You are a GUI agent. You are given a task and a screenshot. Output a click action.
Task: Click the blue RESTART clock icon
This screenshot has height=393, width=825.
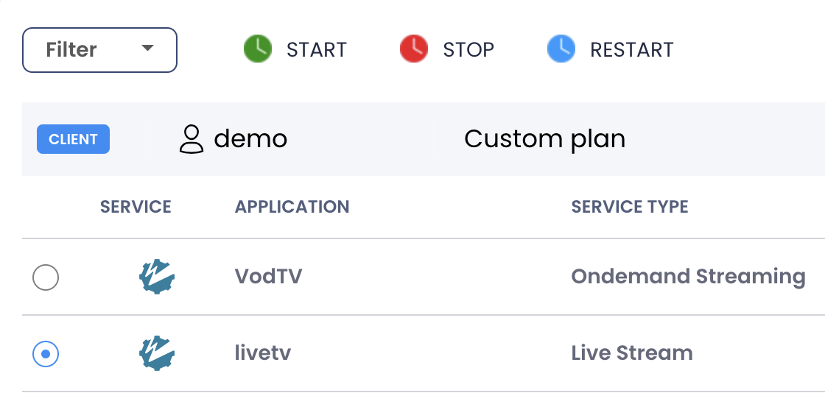tap(561, 49)
